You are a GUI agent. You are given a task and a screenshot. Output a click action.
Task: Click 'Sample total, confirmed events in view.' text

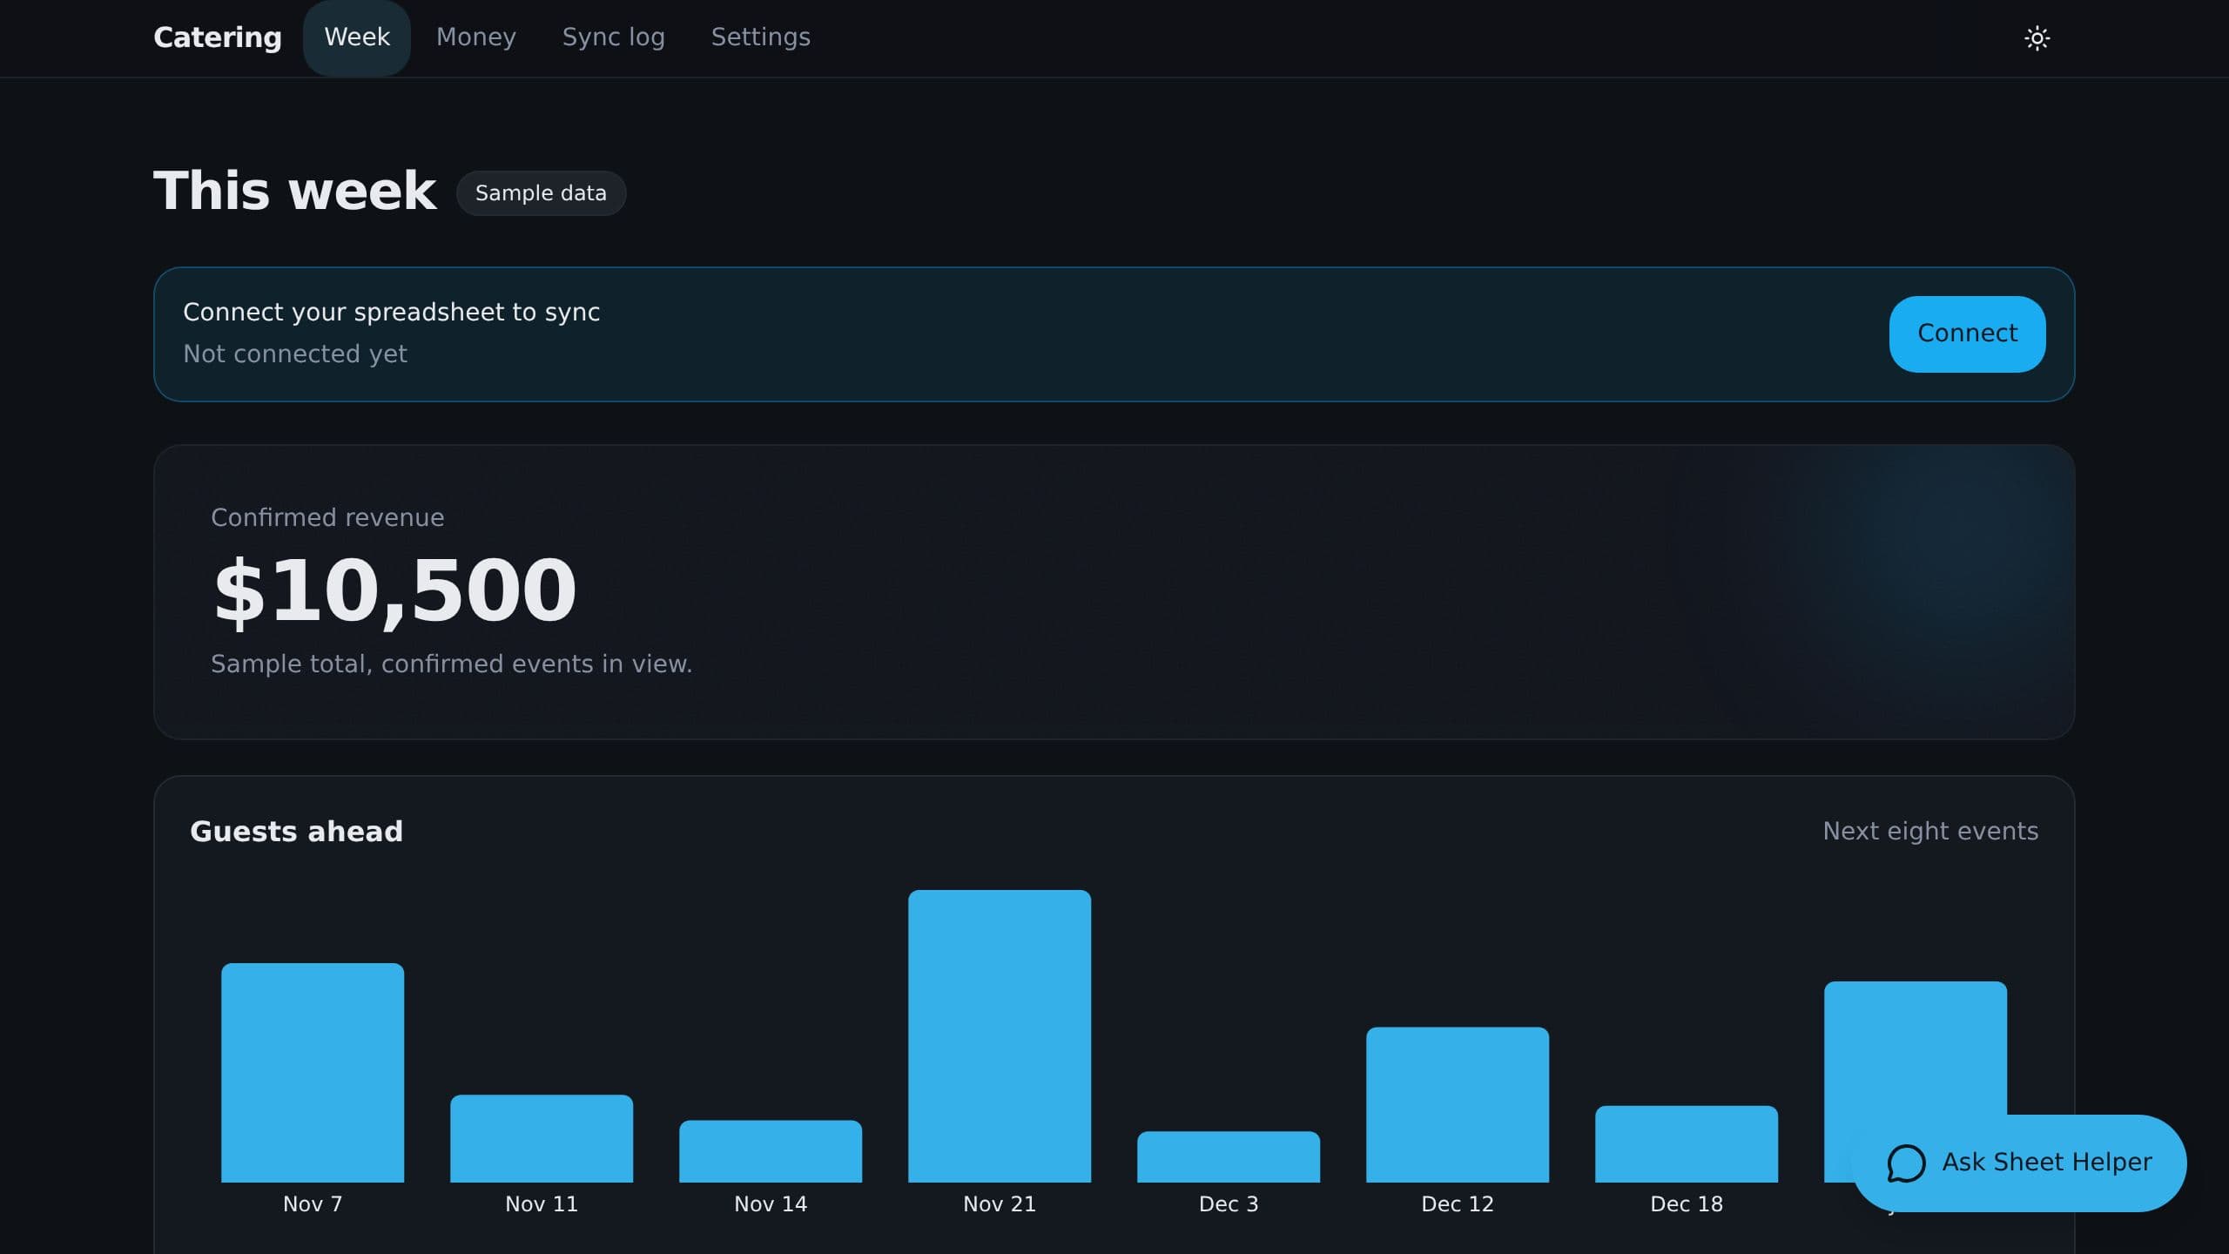point(452,664)
